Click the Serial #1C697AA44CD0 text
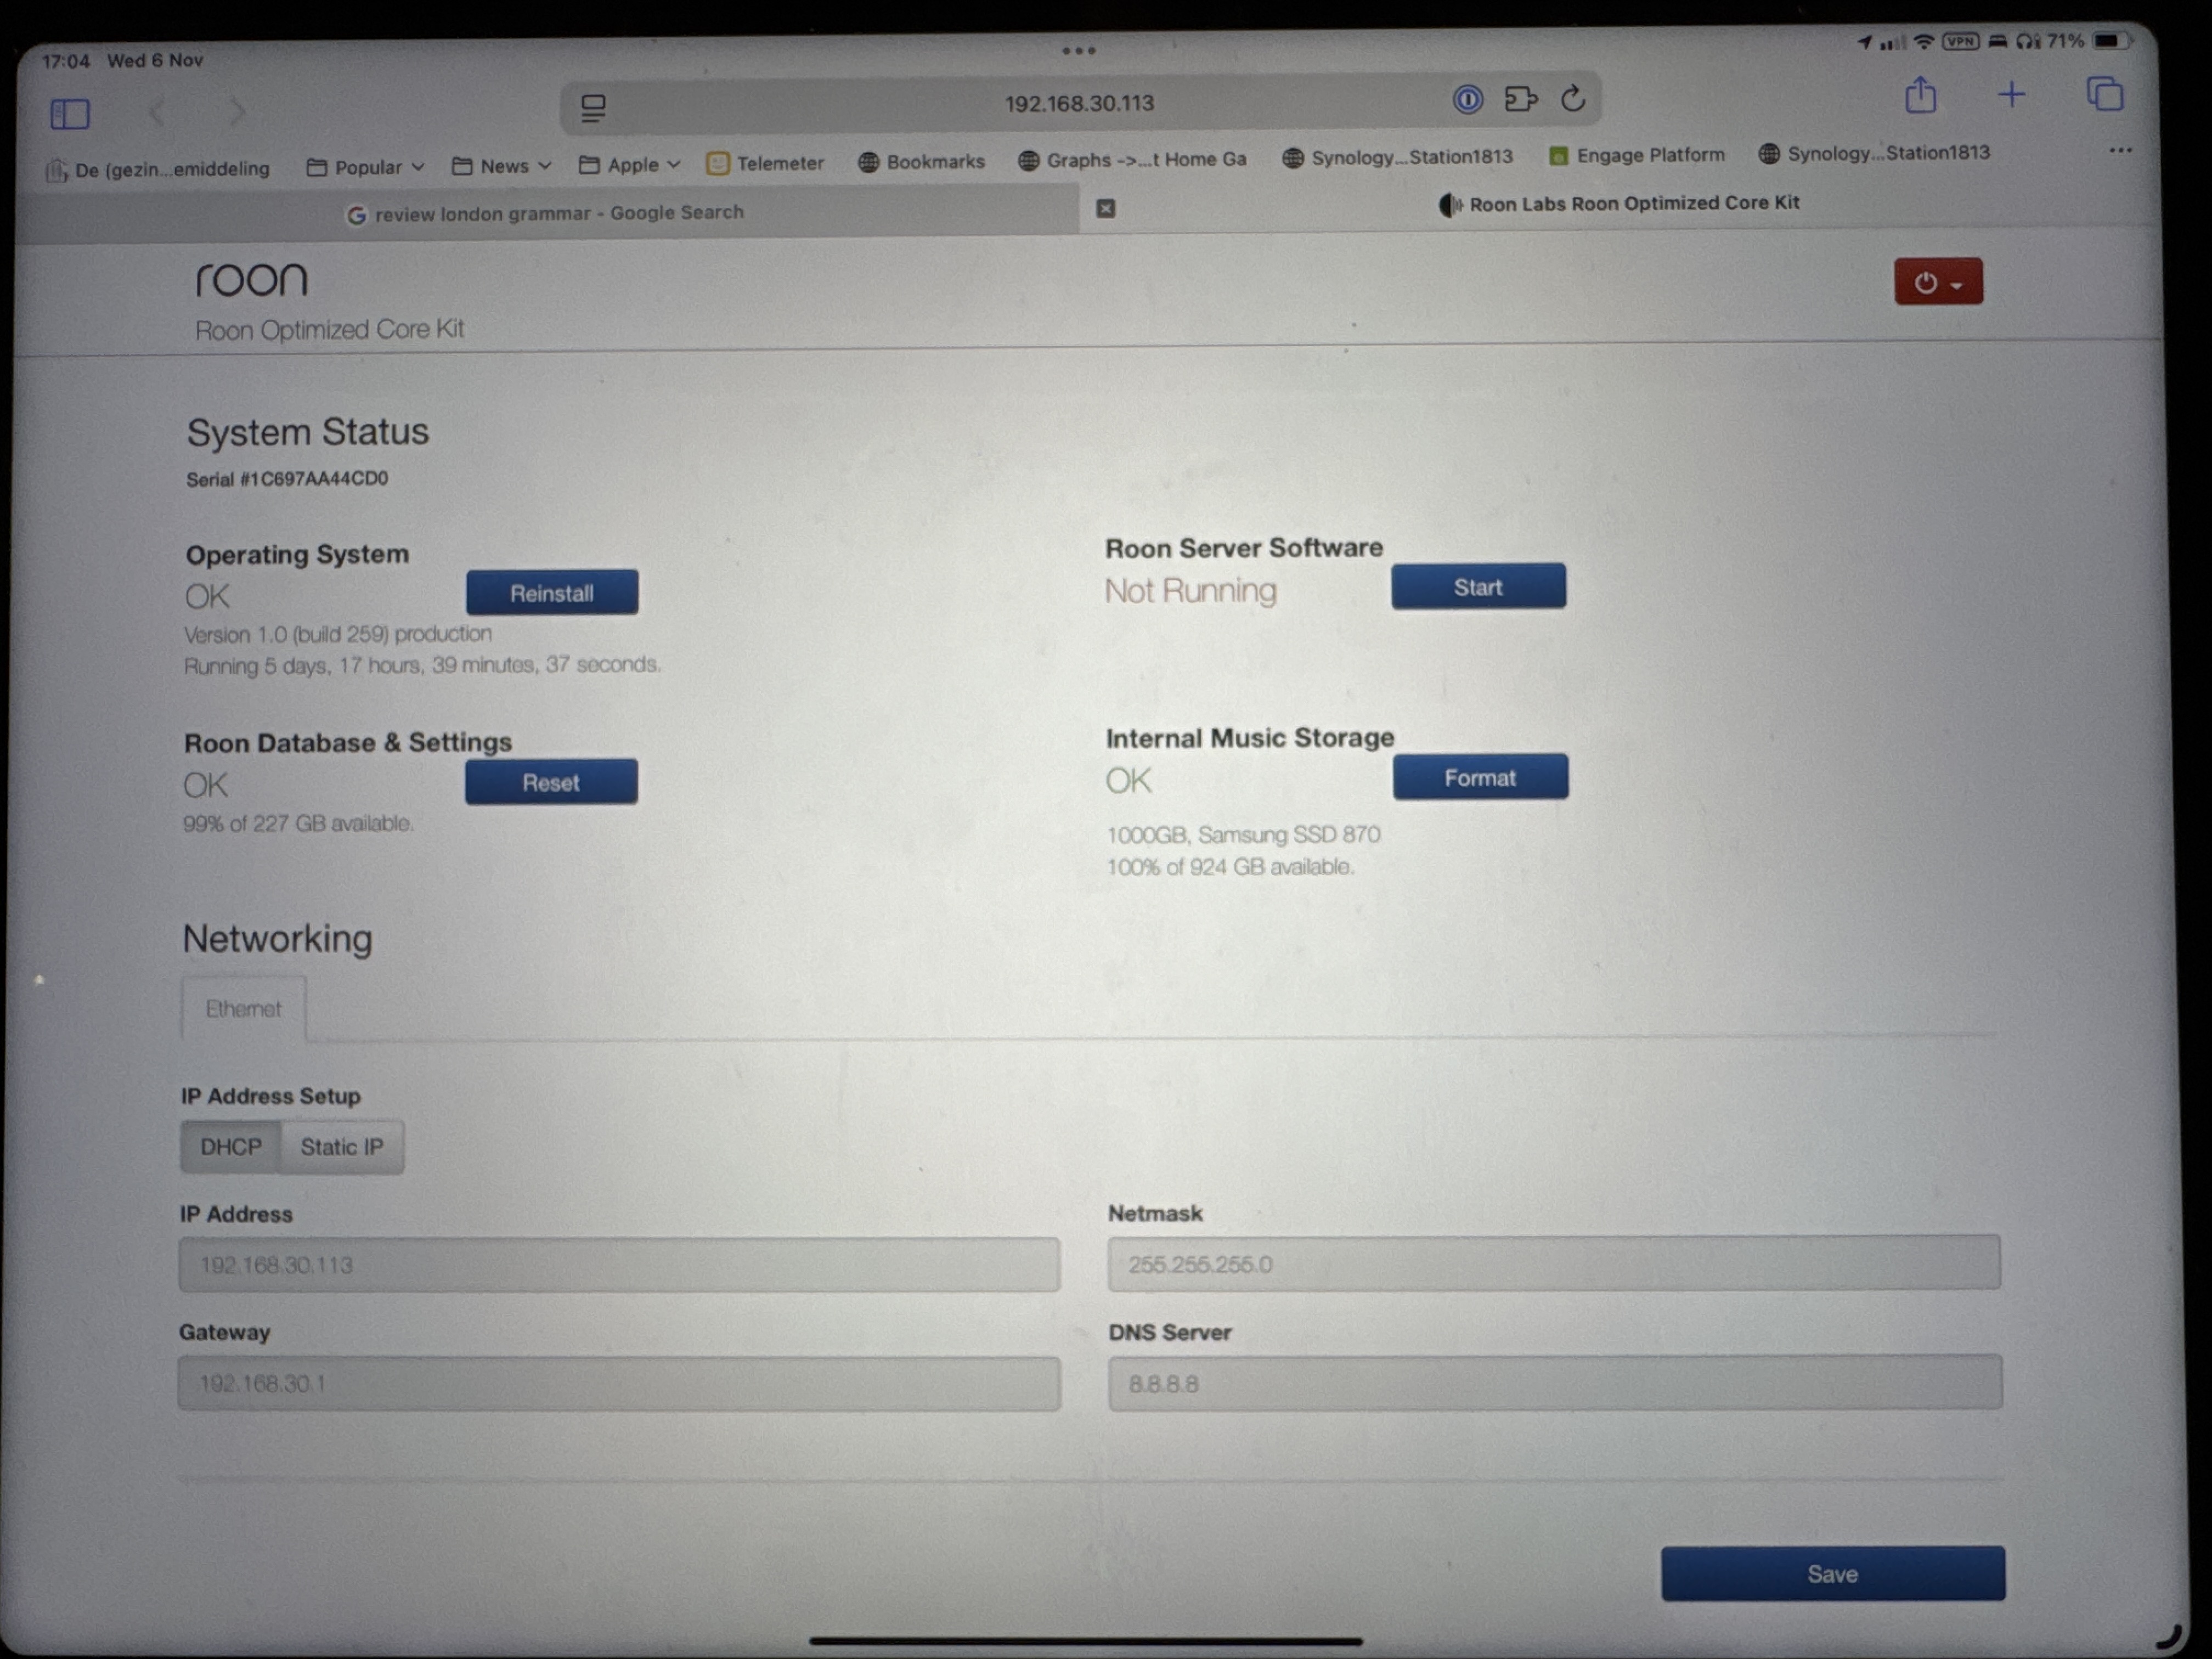Screen dimensions: 2212x1659 click(287, 479)
